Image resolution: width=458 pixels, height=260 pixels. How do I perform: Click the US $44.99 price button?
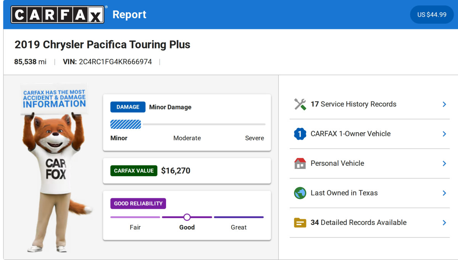coord(432,14)
